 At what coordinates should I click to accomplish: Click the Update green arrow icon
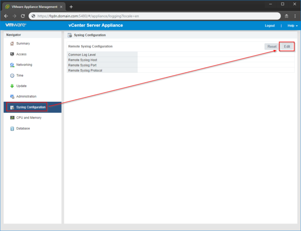(x=12, y=86)
